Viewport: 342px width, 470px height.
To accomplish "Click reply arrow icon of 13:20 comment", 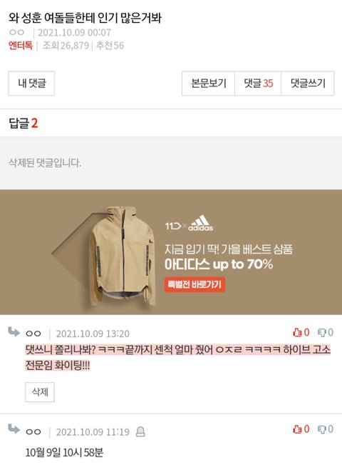I will (14, 332).
